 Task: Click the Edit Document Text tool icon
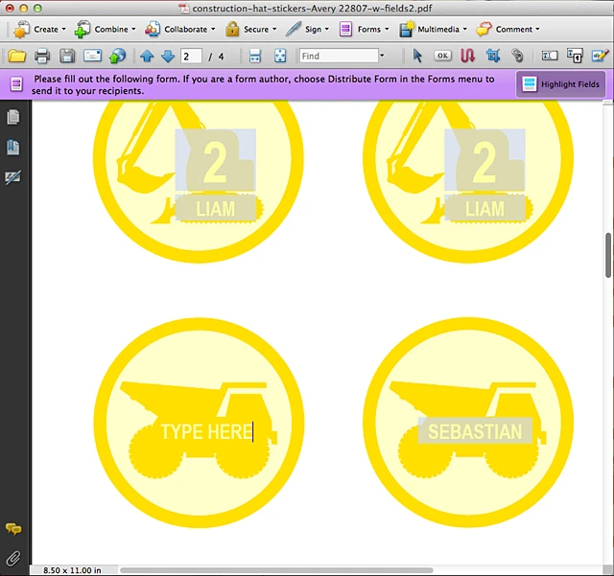(x=575, y=56)
